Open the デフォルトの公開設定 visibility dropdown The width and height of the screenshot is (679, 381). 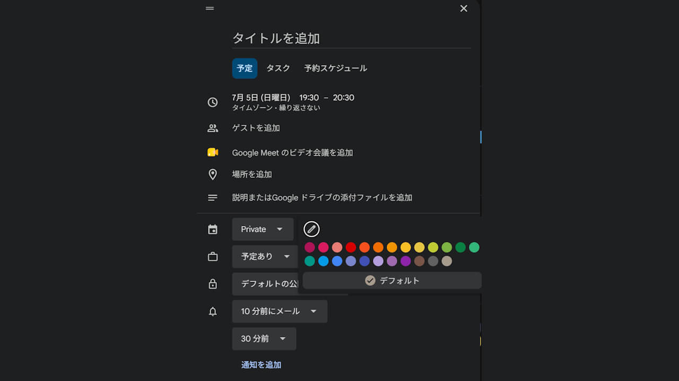(x=265, y=284)
